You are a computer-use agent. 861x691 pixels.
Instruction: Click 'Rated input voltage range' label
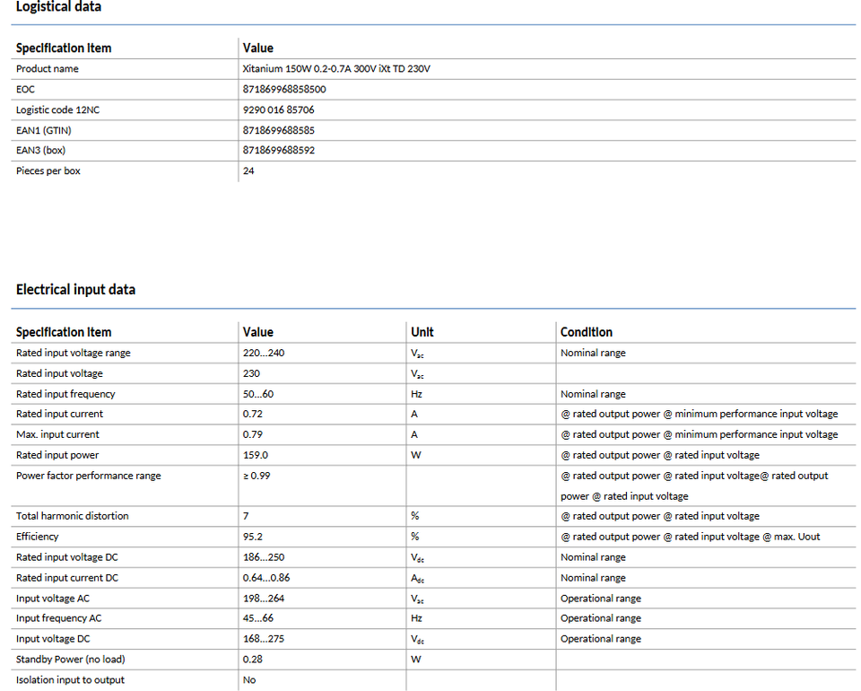click(73, 353)
